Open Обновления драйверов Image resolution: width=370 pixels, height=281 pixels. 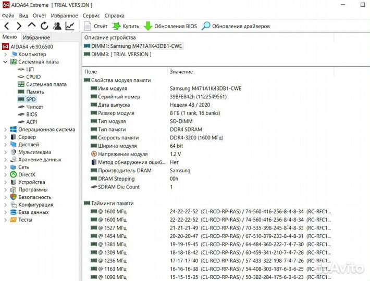click(236, 26)
